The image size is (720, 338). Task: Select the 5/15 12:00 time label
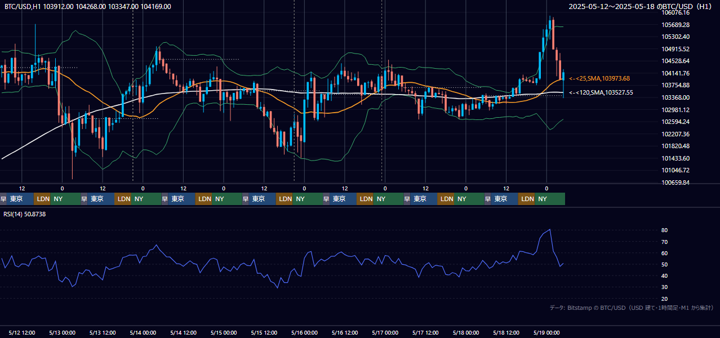click(x=264, y=332)
